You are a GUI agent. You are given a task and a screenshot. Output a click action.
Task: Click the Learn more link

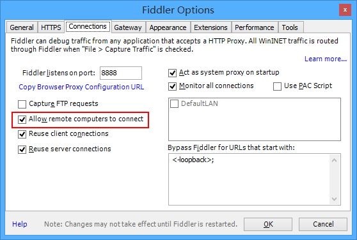[326, 59]
